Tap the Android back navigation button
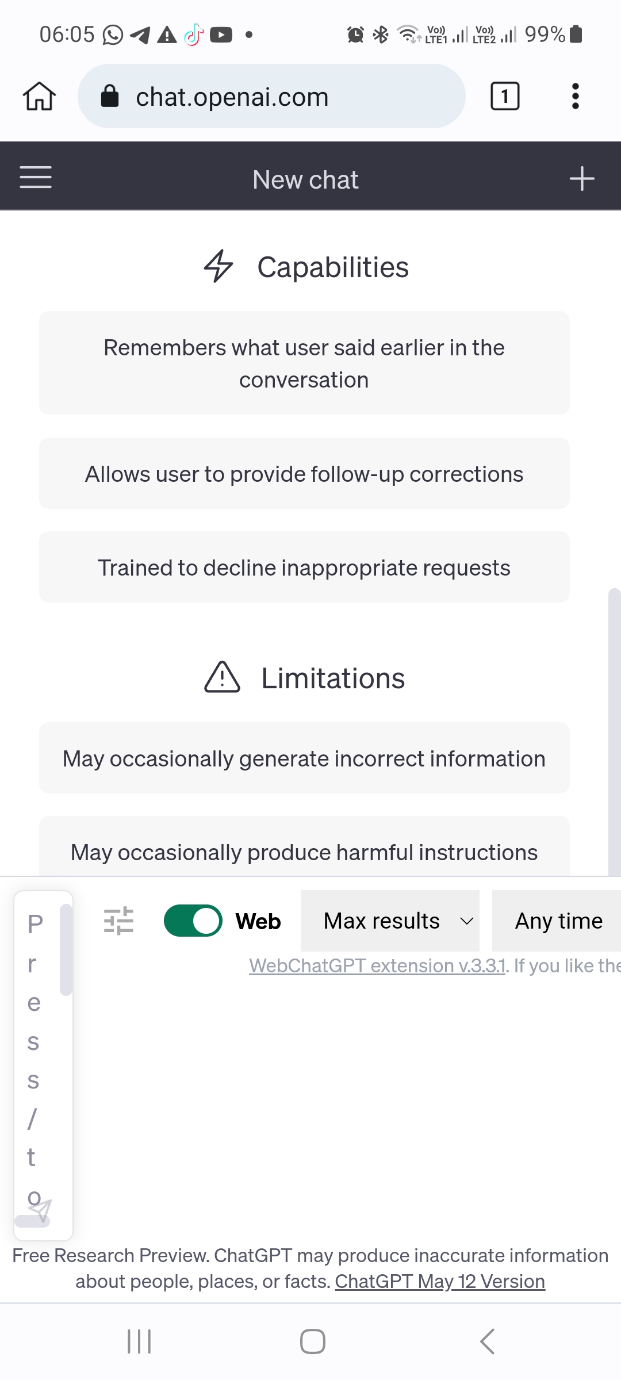Screen dimensions: 621x1380 (486, 1341)
